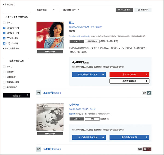Click arrow icon on カートに入れる button

point(147,74)
